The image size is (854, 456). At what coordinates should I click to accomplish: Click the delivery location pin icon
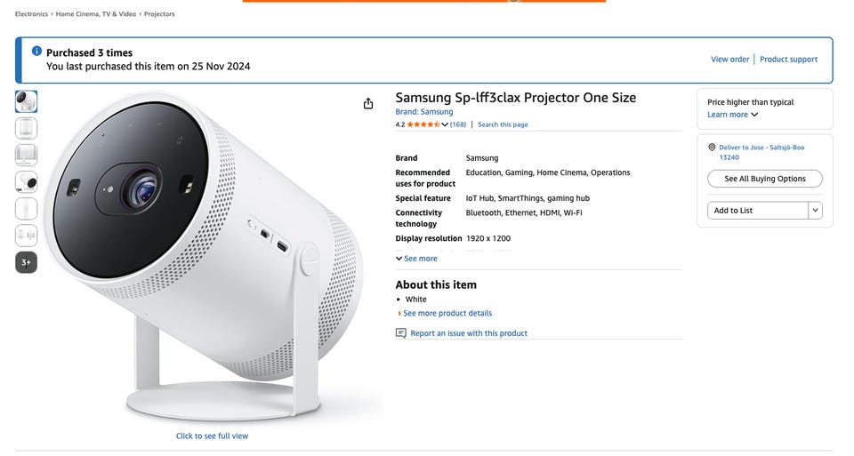(712, 148)
